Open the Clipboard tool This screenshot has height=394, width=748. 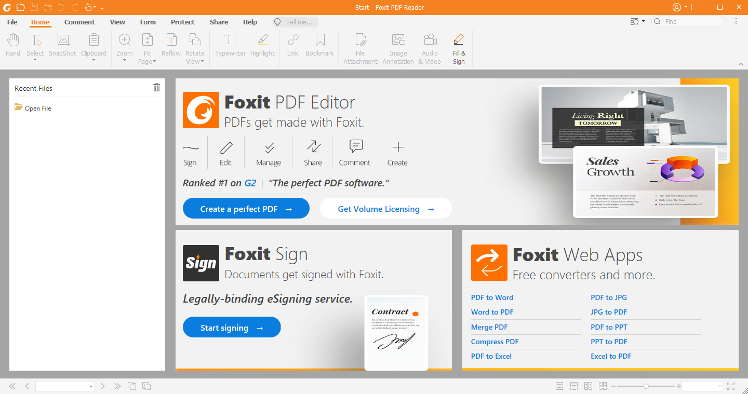[x=94, y=40]
